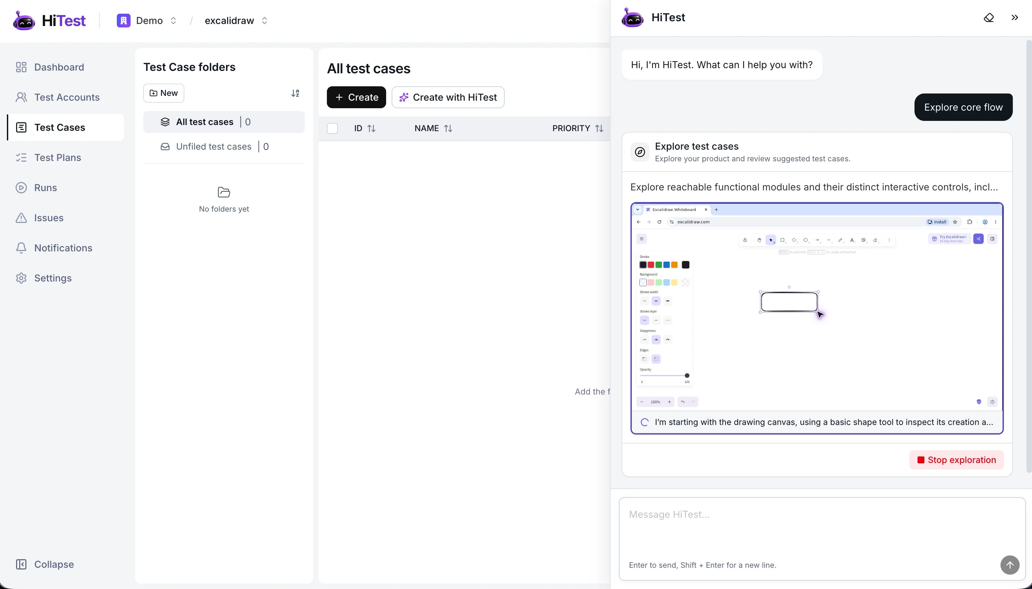Click the send message arrow button

1009,565
